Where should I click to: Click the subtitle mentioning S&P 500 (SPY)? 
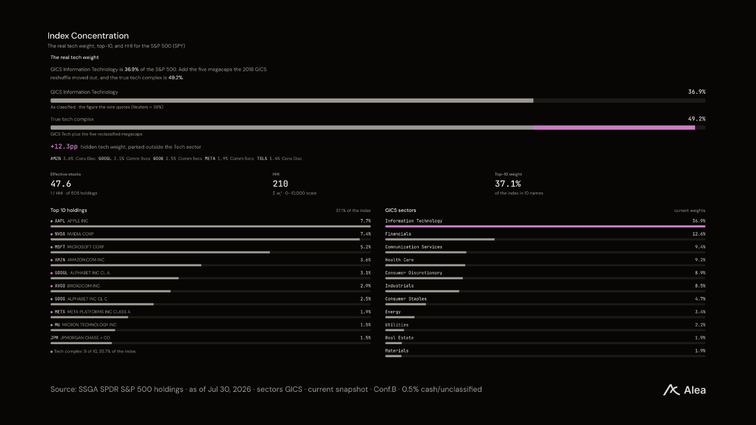click(116, 46)
